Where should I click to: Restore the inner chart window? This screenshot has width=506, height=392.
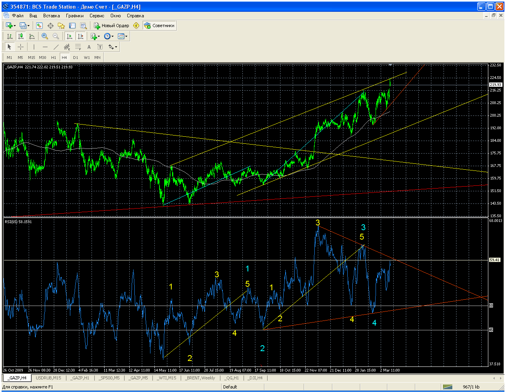coord(493,16)
